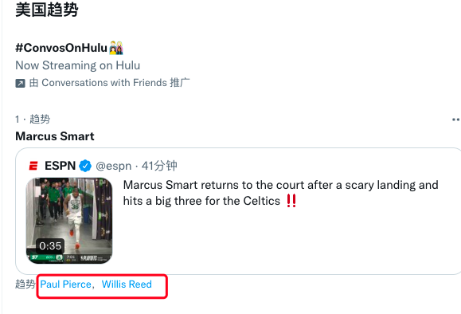This screenshot has height=314, width=461.
Task: Click the 1 · 趋势 rank label
Action: click(33, 120)
